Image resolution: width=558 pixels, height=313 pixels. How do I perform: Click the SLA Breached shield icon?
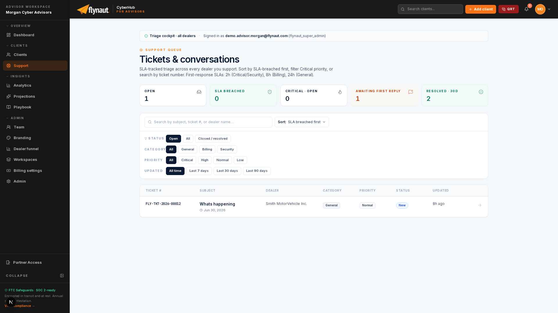[x=270, y=92]
